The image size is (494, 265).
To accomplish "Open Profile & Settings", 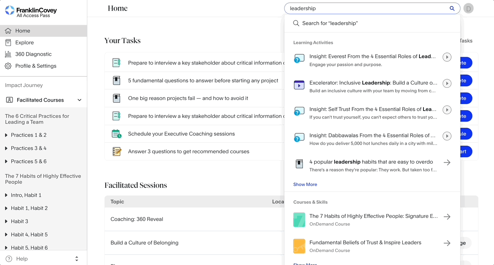I will (x=36, y=66).
